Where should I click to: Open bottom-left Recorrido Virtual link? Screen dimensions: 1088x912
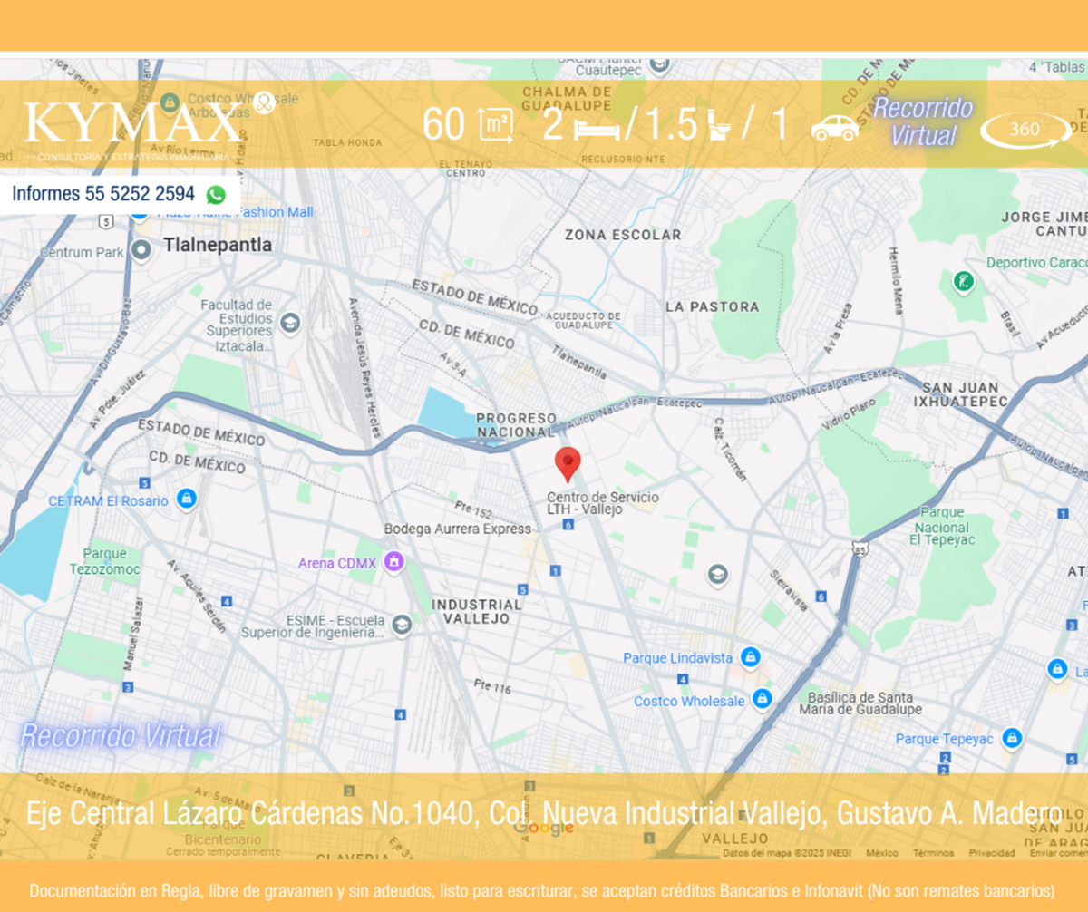(x=121, y=735)
